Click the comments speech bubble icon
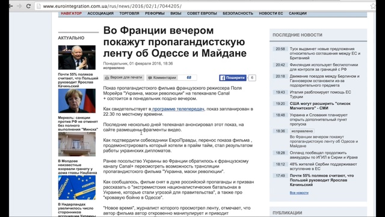Image resolution: width=385 pixels, height=217 pixels. point(150,78)
